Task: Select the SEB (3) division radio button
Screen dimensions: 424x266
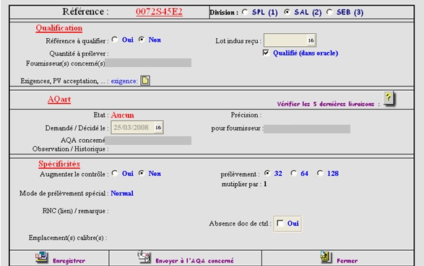Action: tap(329, 12)
